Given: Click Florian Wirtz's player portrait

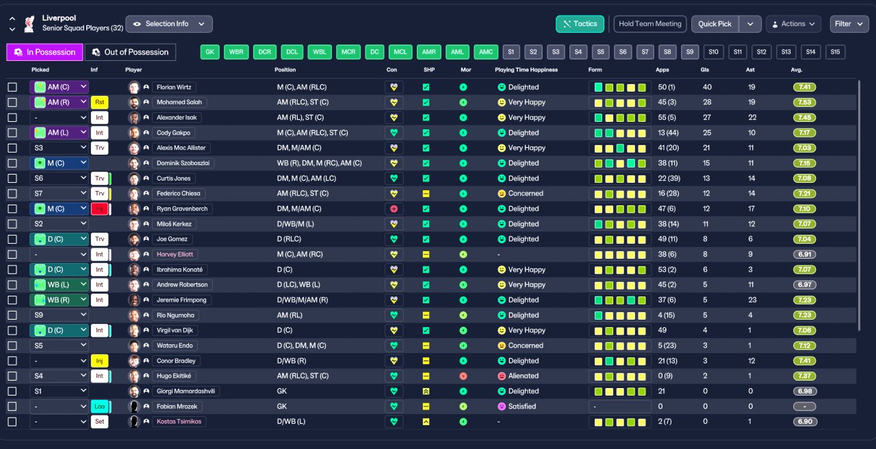Looking at the screenshot, I should pos(133,88).
